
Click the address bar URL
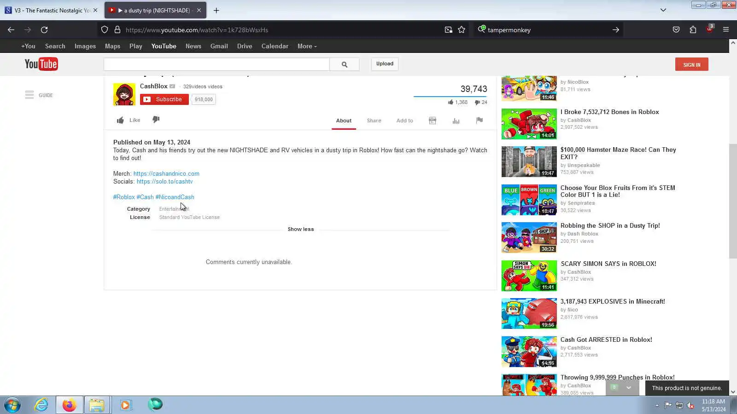[x=197, y=30]
